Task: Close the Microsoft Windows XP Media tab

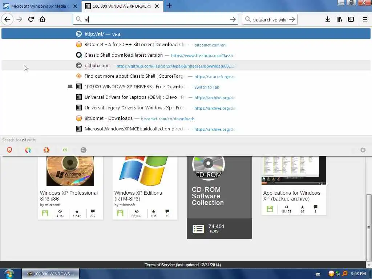Action: [x=75, y=6]
